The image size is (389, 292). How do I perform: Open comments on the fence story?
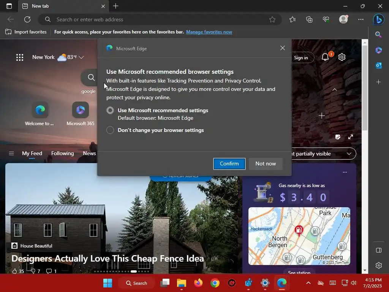click(x=51, y=271)
